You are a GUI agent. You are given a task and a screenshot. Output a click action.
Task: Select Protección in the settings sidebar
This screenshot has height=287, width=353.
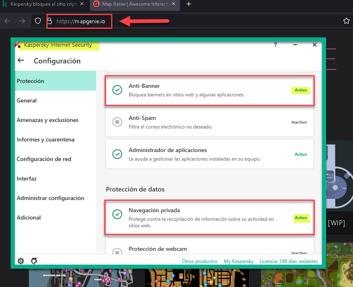[55, 81]
